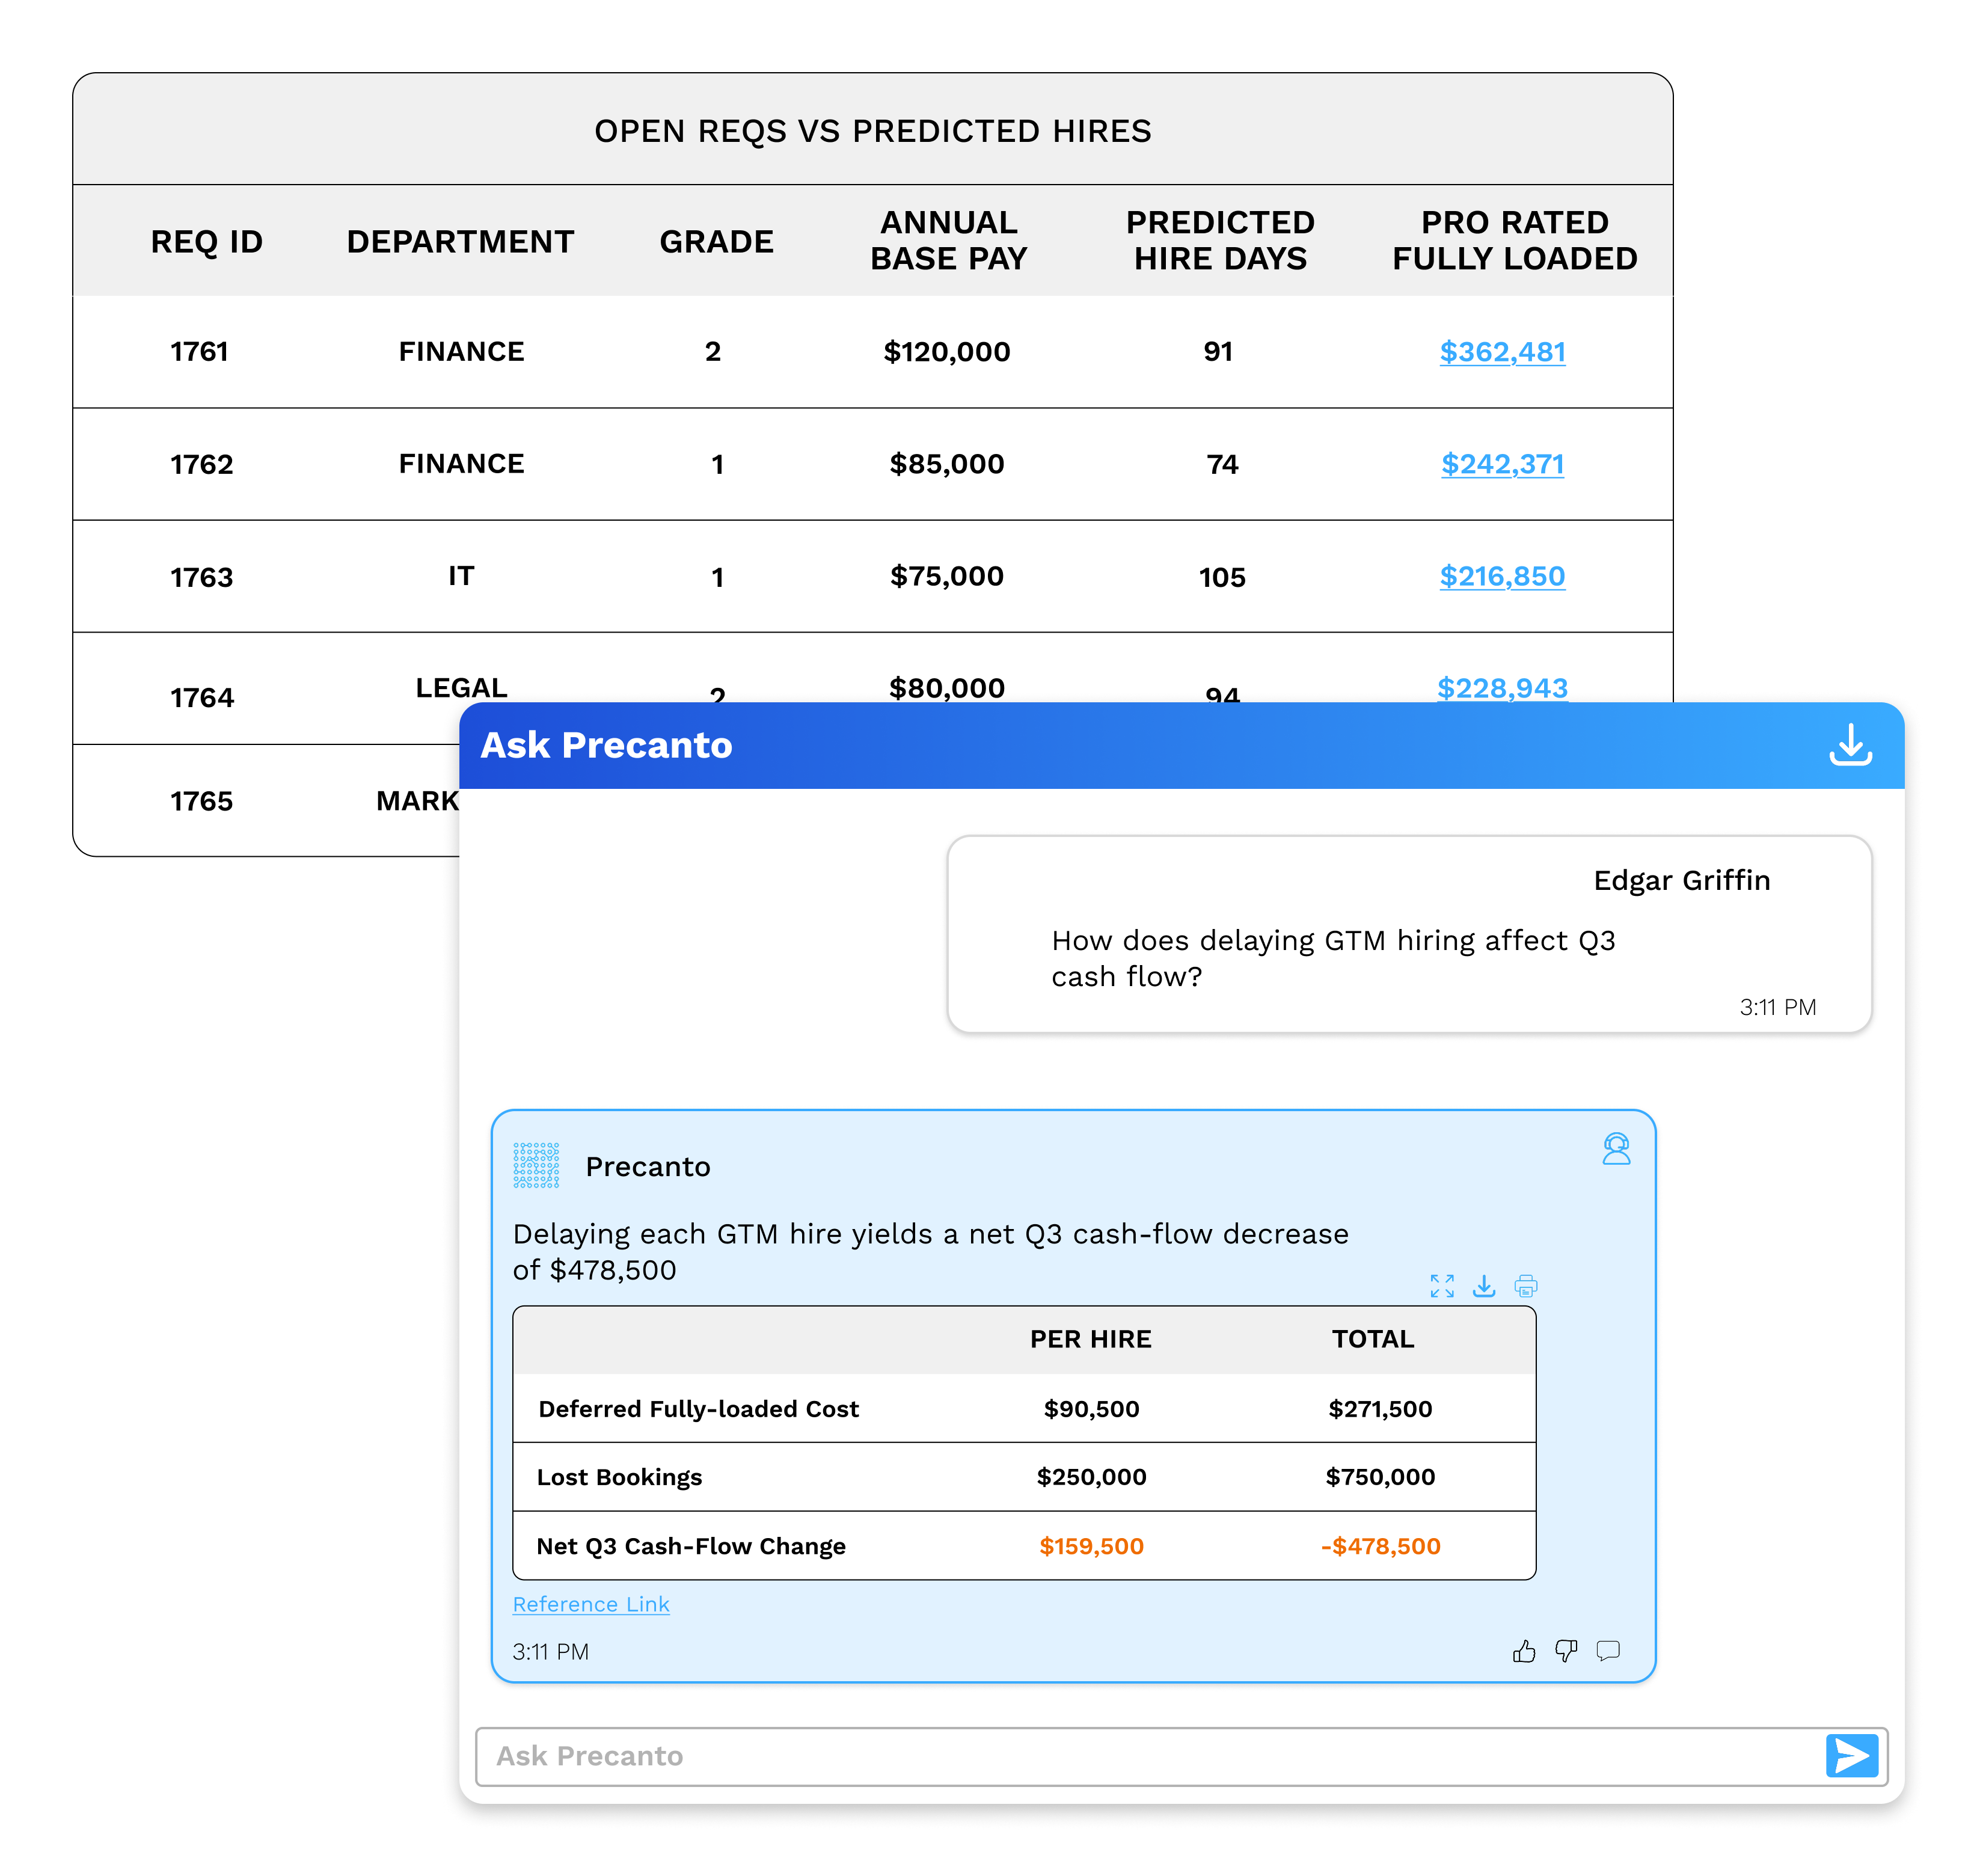1977x1876 pixels.
Task: Click the PER HIRE column header
Action: coord(1091,1339)
